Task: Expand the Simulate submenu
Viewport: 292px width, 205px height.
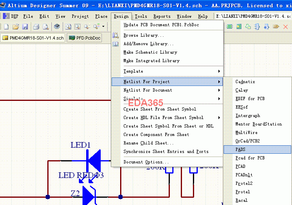Action: 167,99
